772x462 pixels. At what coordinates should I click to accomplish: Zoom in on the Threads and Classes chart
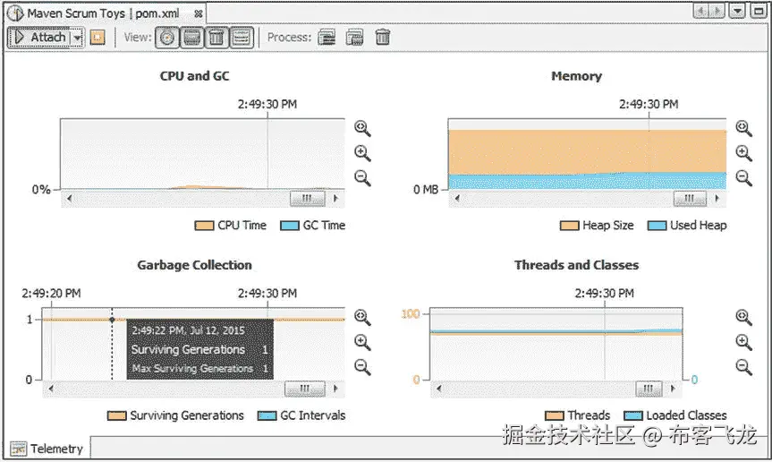pyautogui.click(x=743, y=342)
